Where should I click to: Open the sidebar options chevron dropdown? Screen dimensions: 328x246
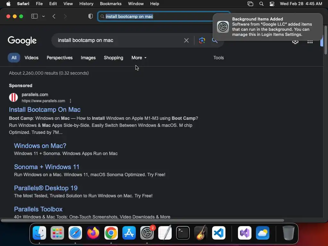click(x=43, y=16)
